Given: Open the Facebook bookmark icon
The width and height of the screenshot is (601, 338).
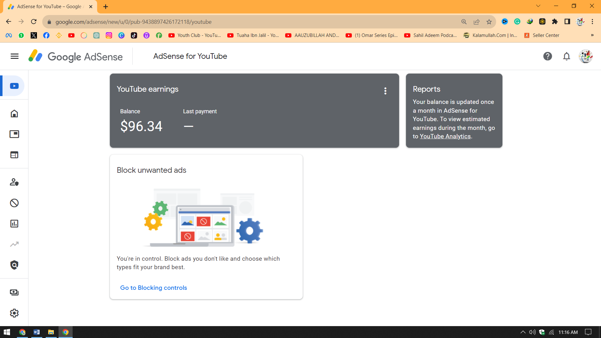Looking at the screenshot, I should pos(46,35).
